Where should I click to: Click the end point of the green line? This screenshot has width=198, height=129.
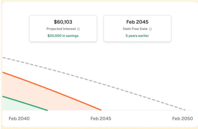[x=47, y=110]
